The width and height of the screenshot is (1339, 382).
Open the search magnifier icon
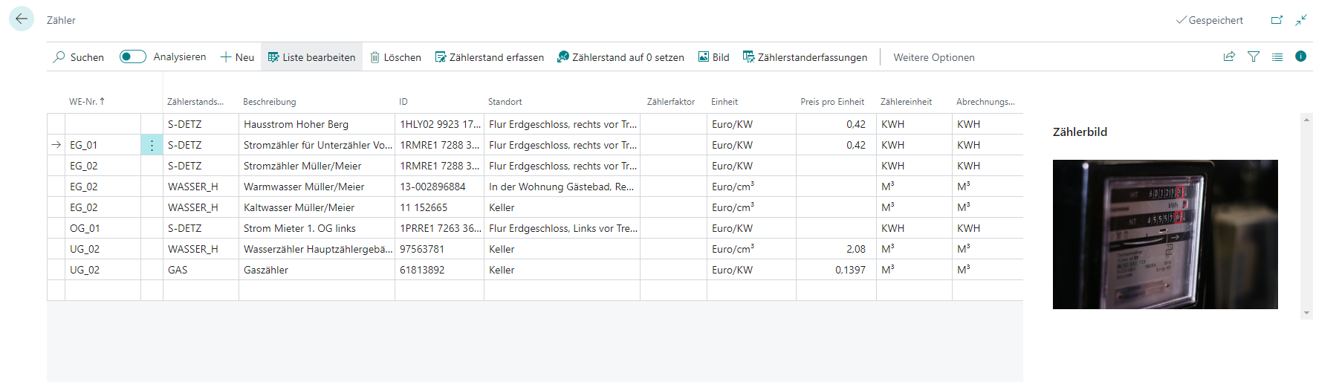[x=59, y=57]
